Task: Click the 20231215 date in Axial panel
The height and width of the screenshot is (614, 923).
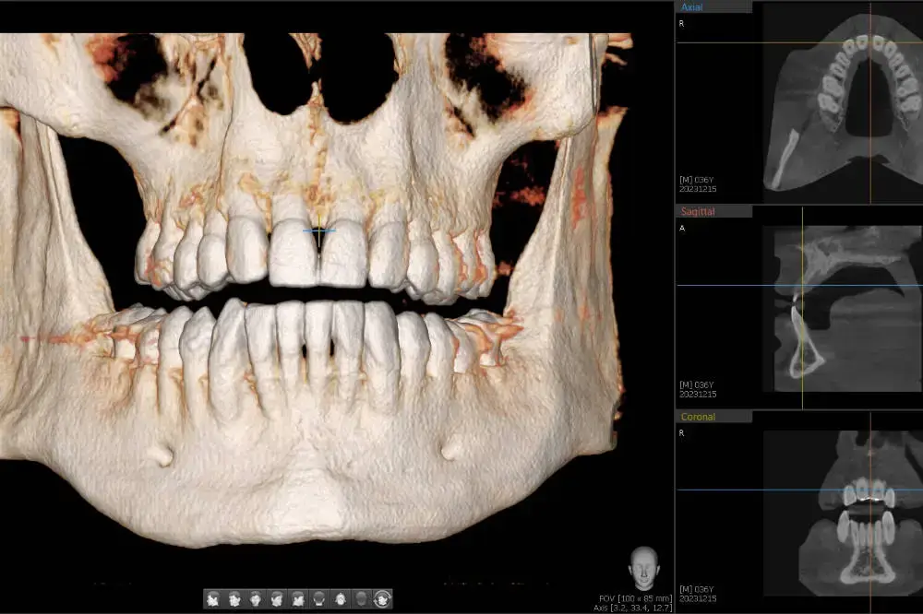Action: point(698,189)
